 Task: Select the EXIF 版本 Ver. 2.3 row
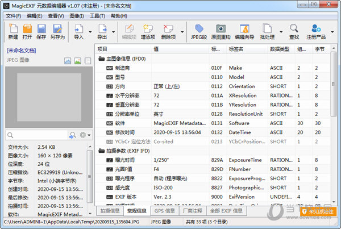(x=213, y=197)
